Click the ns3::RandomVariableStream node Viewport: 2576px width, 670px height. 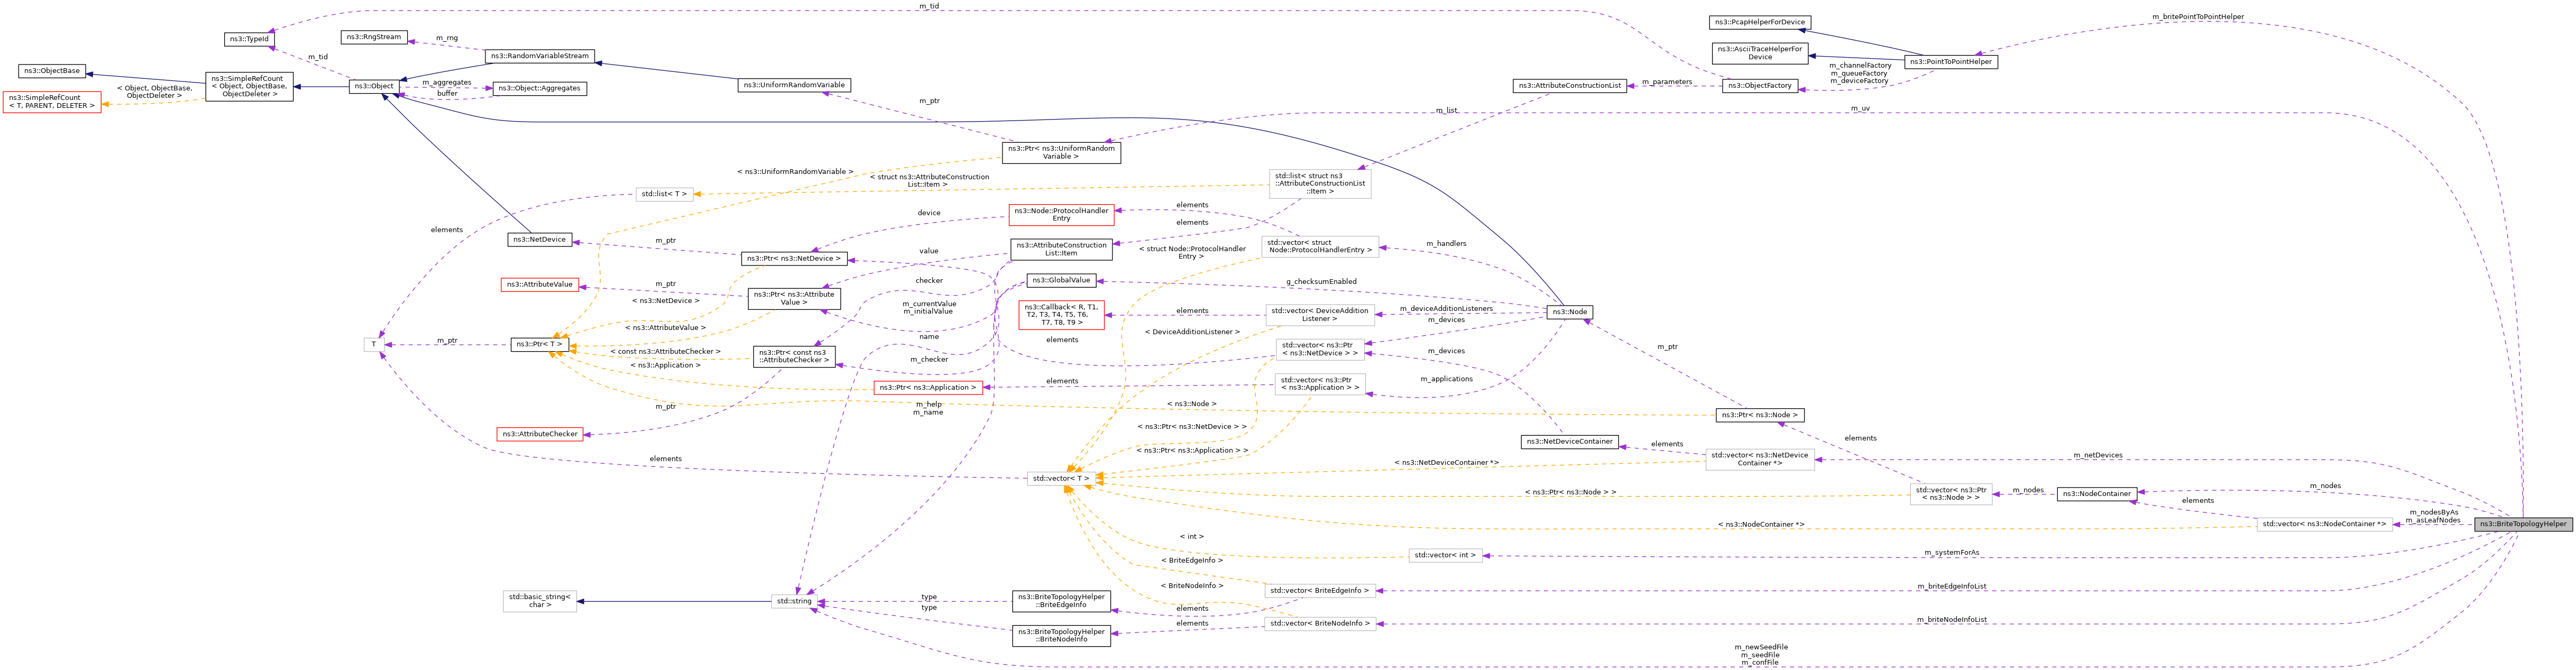click(540, 56)
